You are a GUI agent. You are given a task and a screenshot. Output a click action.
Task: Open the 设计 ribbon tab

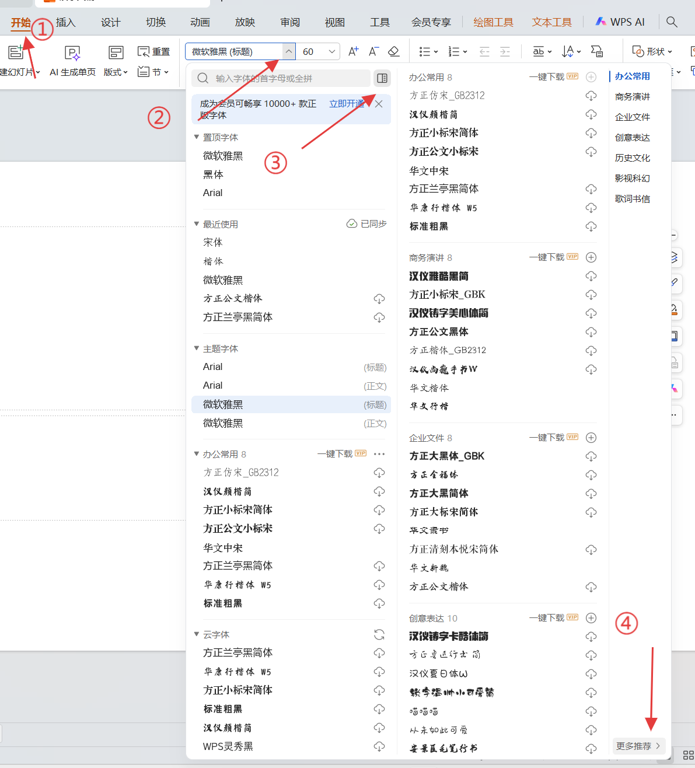[110, 22]
